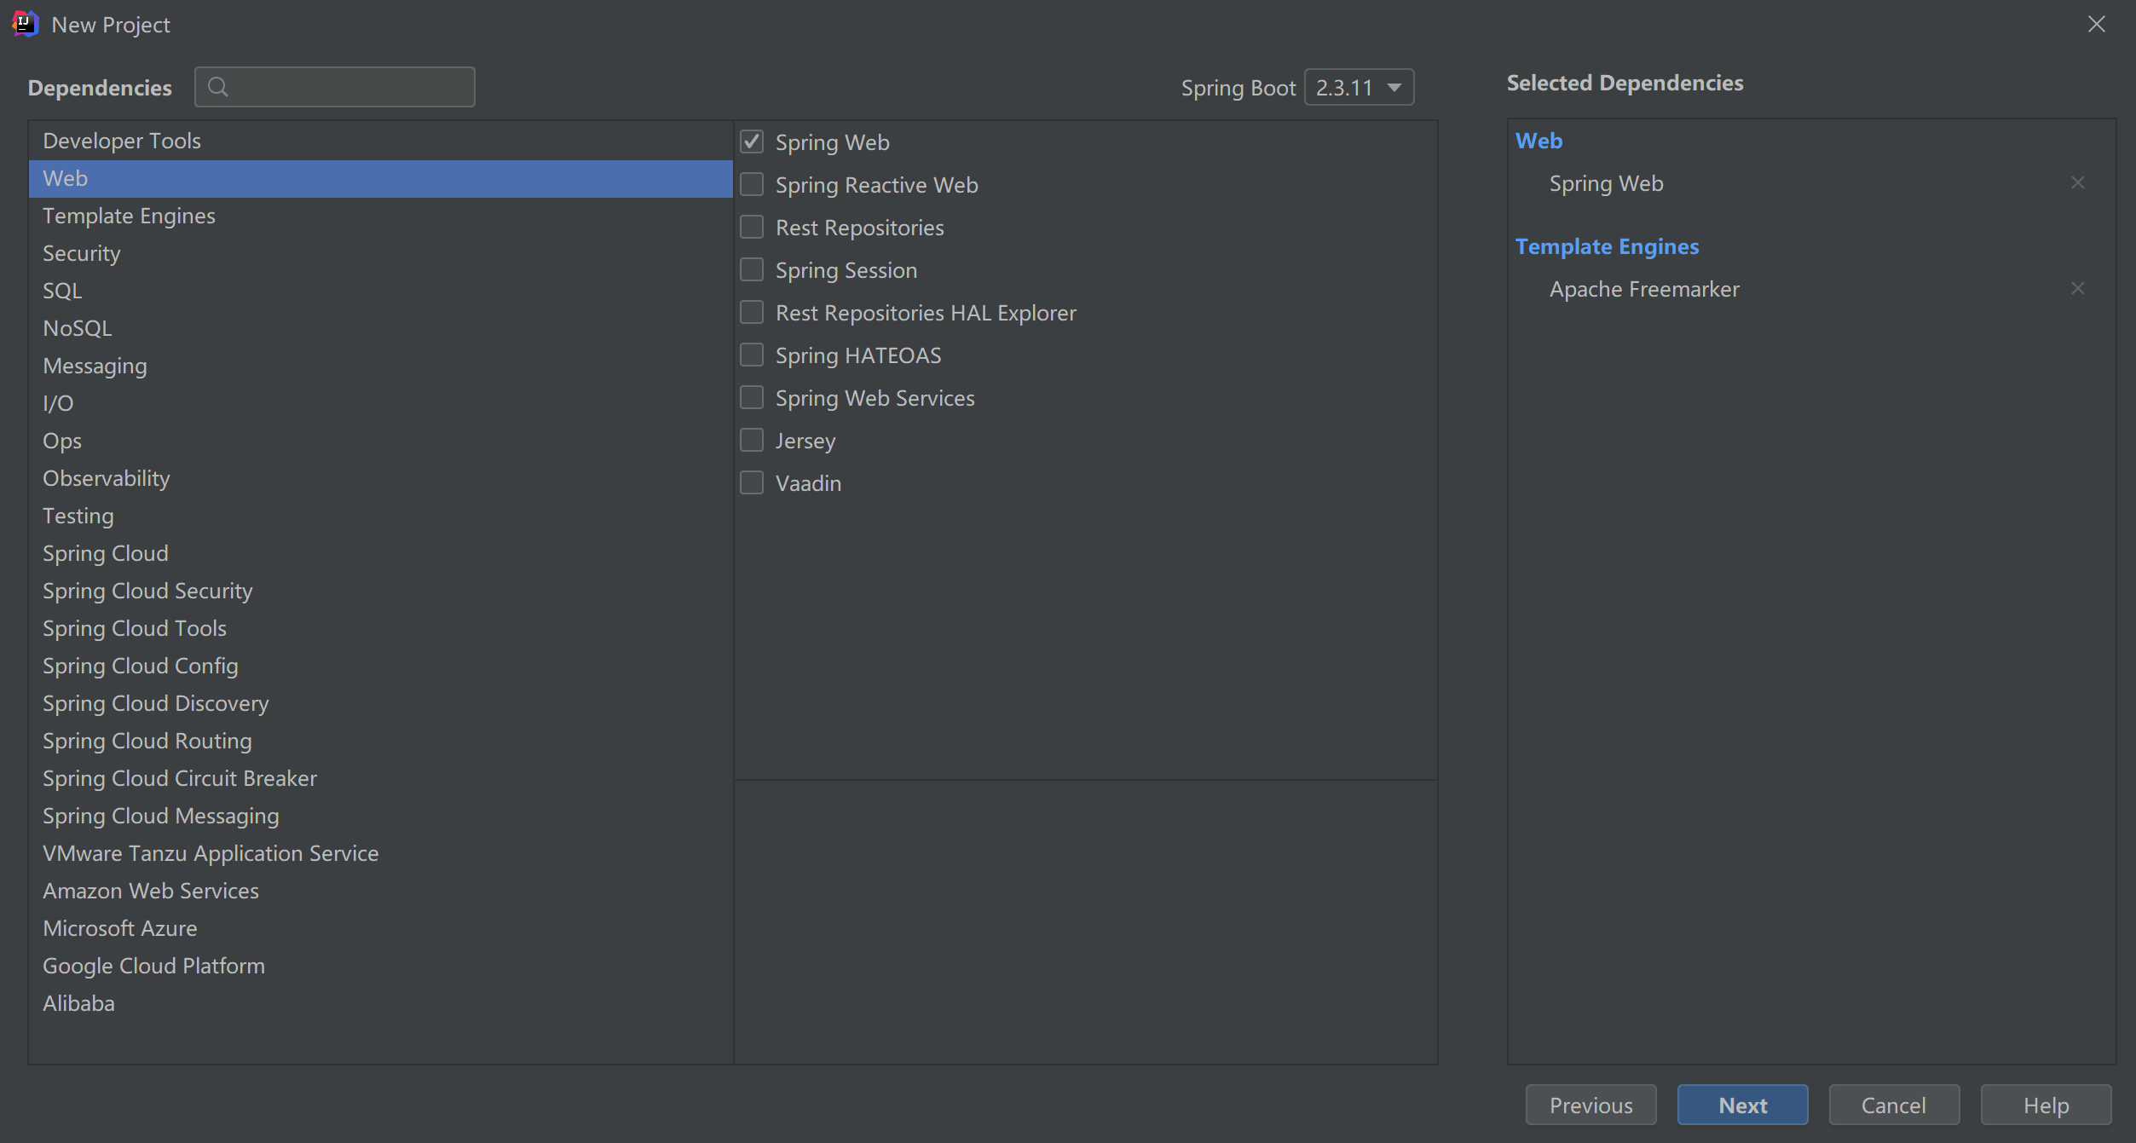Click the Next button
This screenshot has height=1143, width=2136.
pos(1741,1105)
